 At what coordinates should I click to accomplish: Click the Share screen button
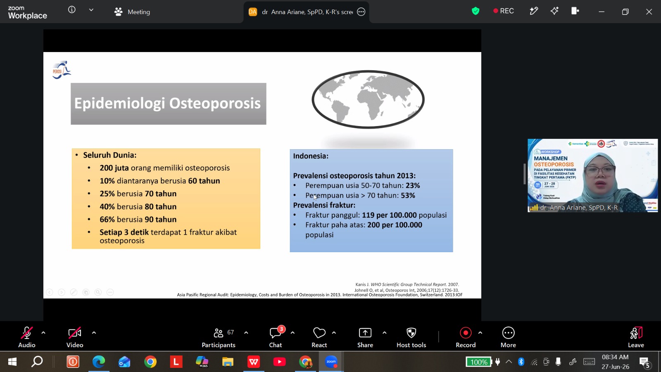point(365,337)
